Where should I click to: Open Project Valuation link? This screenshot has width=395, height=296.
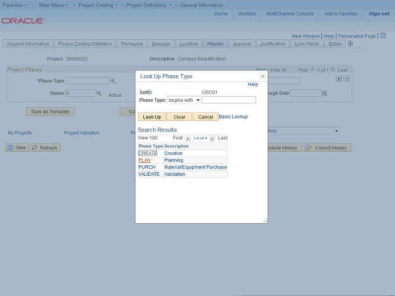[x=81, y=133]
